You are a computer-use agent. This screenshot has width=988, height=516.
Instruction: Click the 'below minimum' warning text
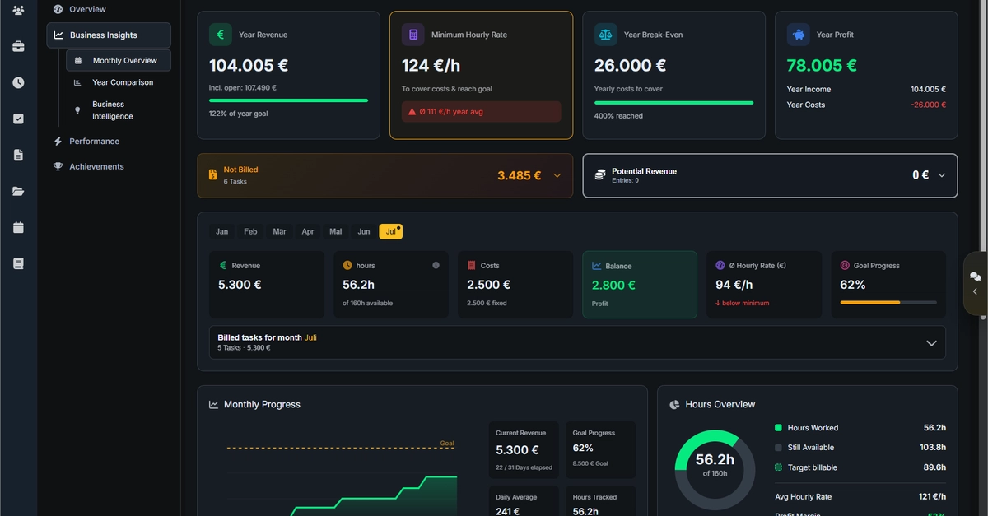[x=746, y=303]
